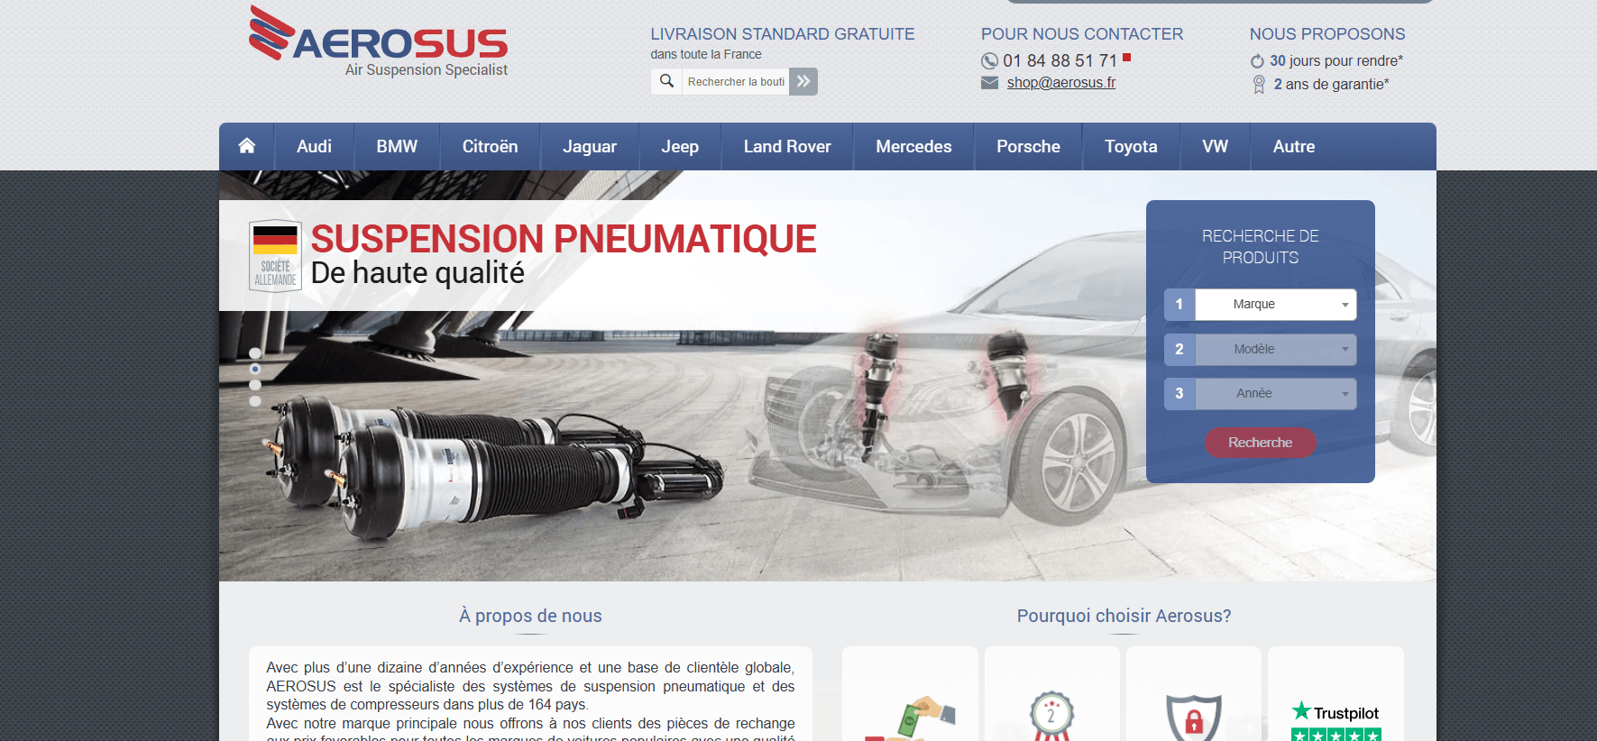The image size is (1597, 741).
Task: Click the magnifying glass search icon
Action: click(x=666, y=81)
